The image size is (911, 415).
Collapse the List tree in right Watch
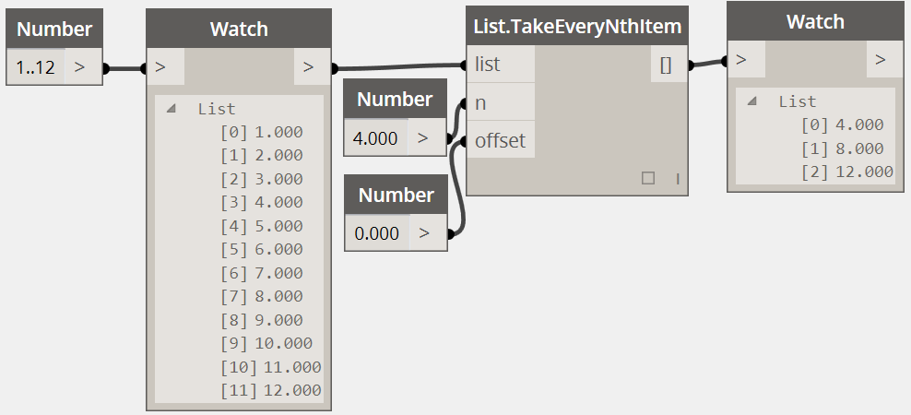(x=752, y=101)
